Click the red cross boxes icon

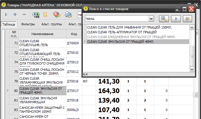[x=57, y=15]
